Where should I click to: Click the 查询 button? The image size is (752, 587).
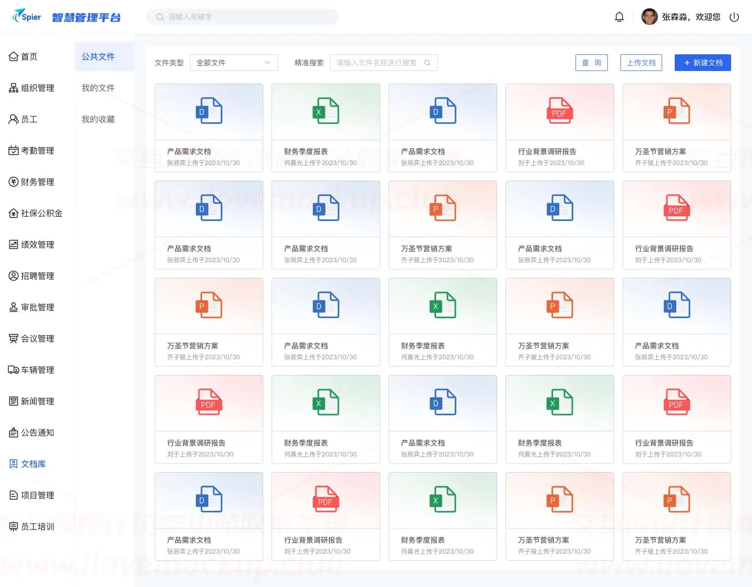coord(592,63)
